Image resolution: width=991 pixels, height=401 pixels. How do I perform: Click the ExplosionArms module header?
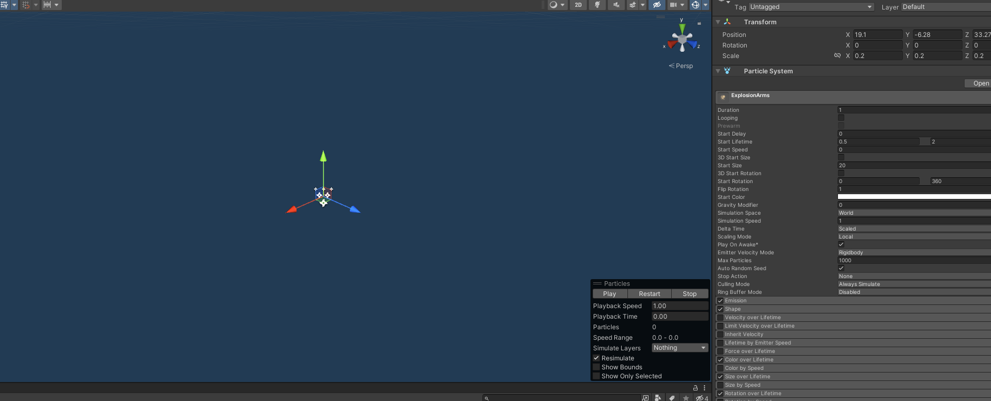pos(853,97)
